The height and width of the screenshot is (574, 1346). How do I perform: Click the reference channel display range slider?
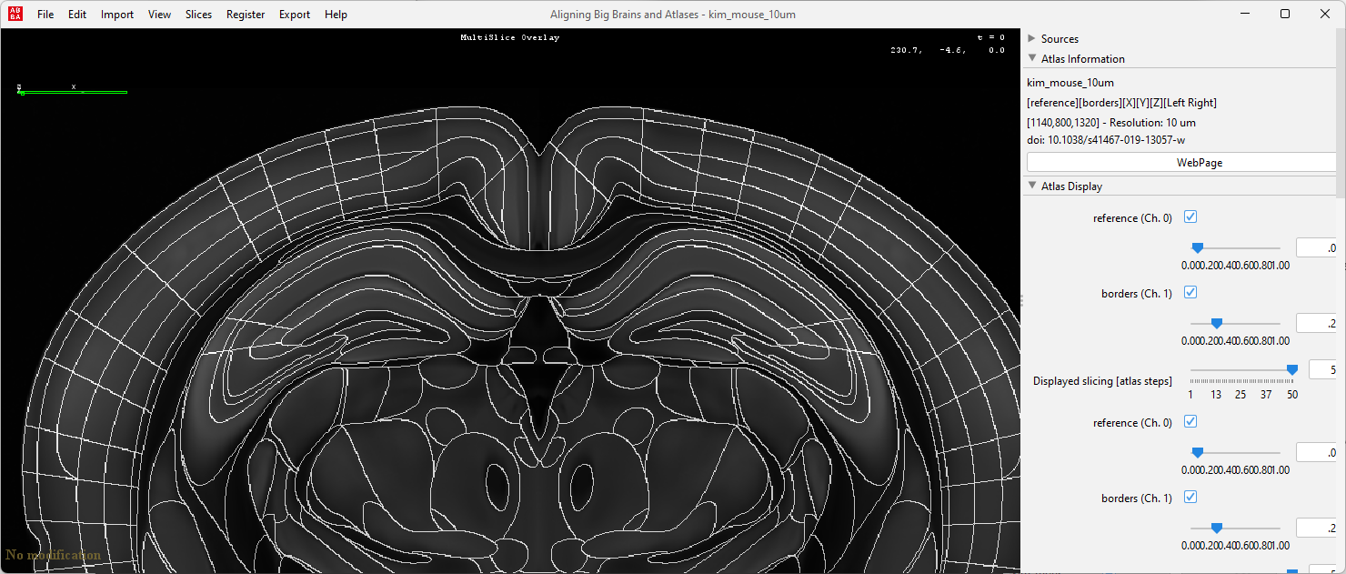tap(1198, 247)
